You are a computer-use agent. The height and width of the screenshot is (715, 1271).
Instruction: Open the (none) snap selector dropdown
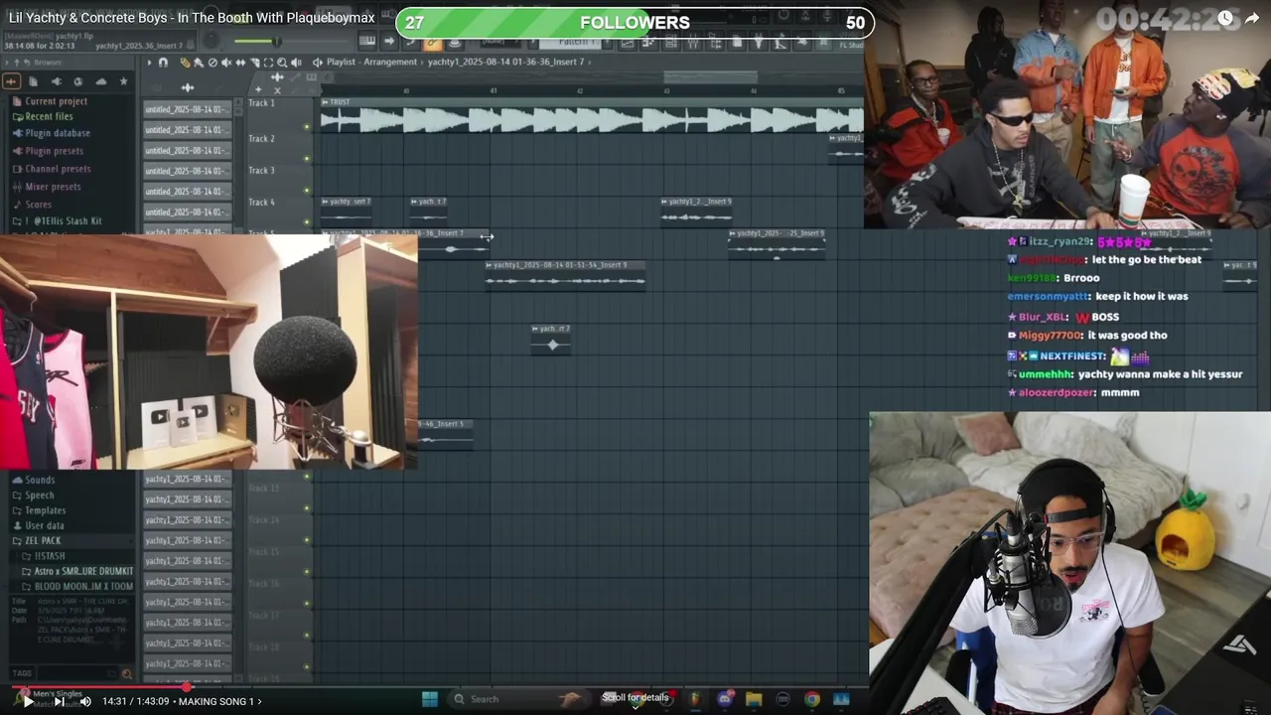[x=500, y=42]
